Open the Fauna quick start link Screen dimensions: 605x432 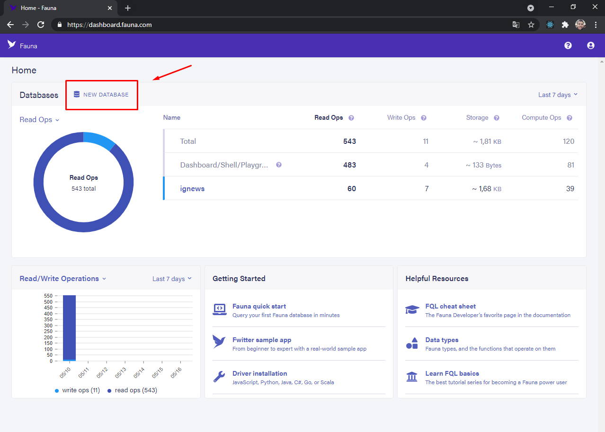[x=259, y=306]
